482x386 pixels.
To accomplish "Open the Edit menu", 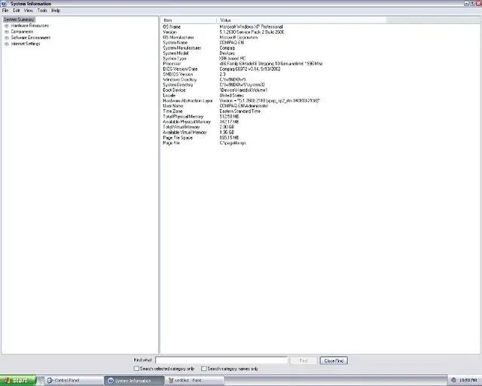I will (x=17, y=11).
